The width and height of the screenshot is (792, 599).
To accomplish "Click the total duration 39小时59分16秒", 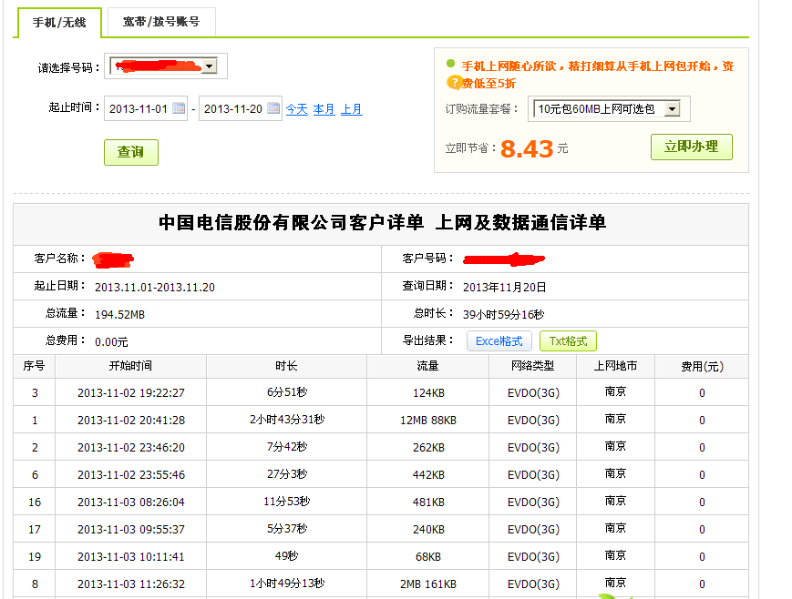I will 504,314.
